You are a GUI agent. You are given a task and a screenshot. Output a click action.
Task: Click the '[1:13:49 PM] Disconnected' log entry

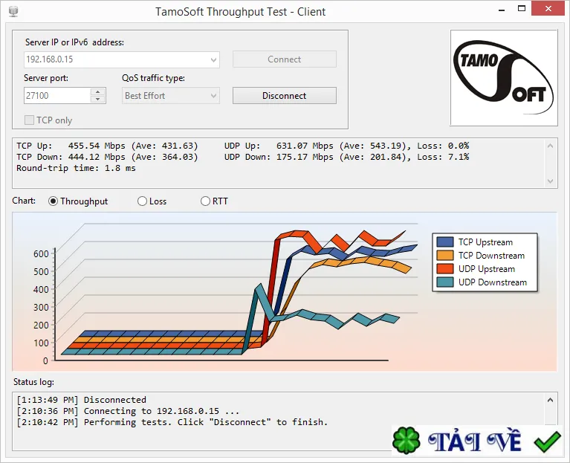click(82, 400)
